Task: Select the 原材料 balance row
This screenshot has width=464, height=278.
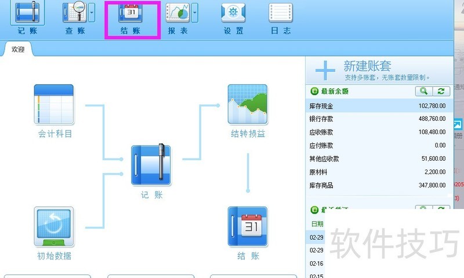Action: tap(379, 172)
